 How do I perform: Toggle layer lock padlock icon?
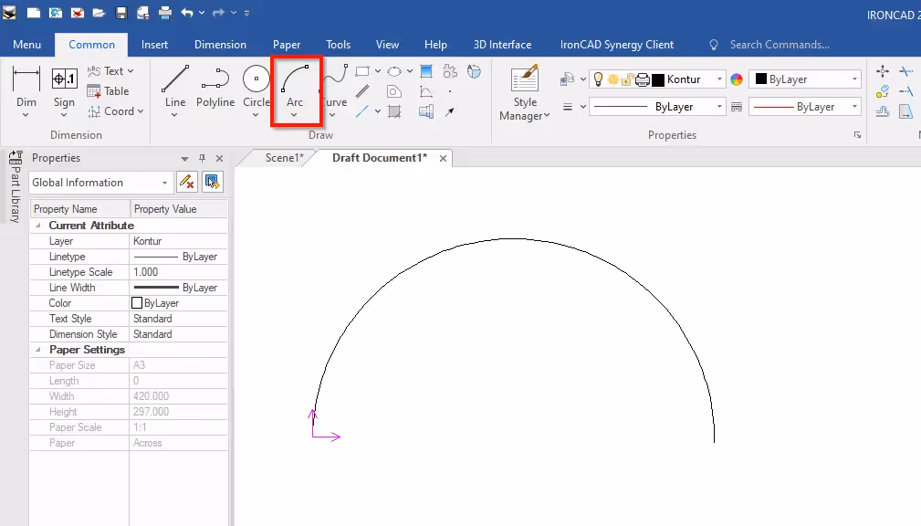point(627,79)
